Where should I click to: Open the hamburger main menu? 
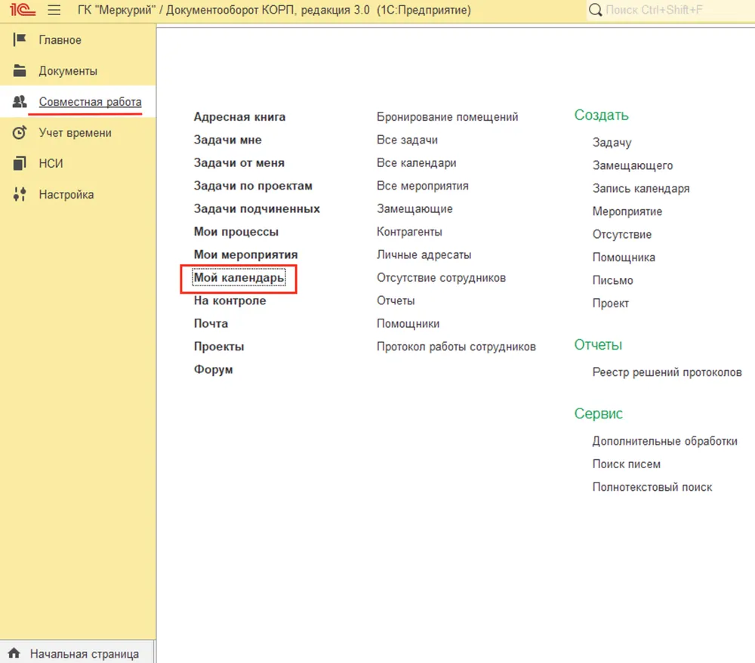click(54, 10)
